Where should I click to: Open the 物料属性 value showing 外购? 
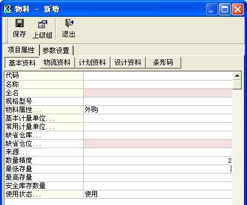[x=158, y=110]
